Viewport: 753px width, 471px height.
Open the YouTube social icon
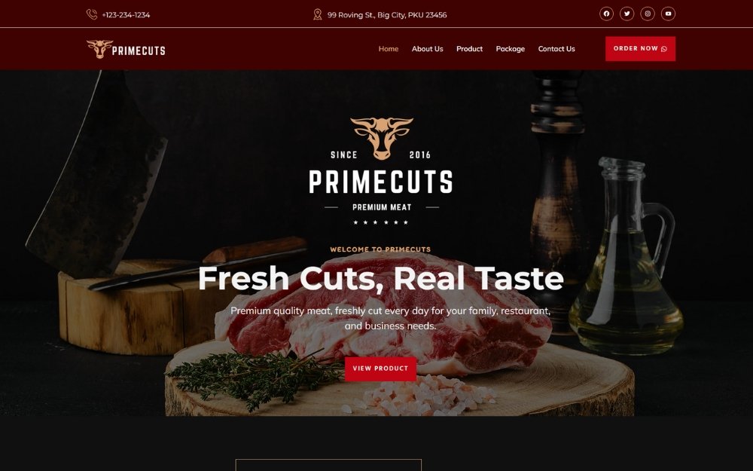pyautogui.click(x=668, y=14)
